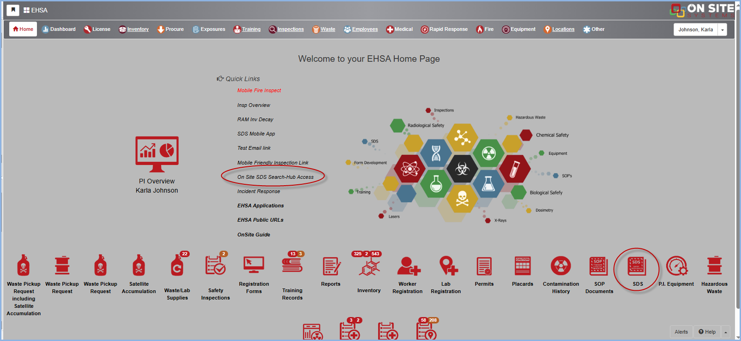The width and height of the screenshot is (741, 341).
Task: Open the Inspections menu
Action: (286, 29)
